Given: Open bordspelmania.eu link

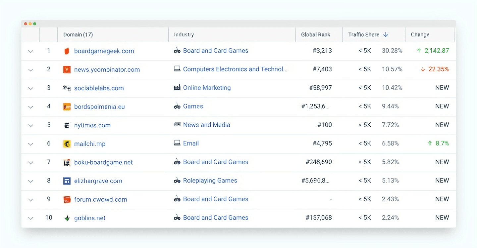Looking at the screenshot, I should pos(99,107).
